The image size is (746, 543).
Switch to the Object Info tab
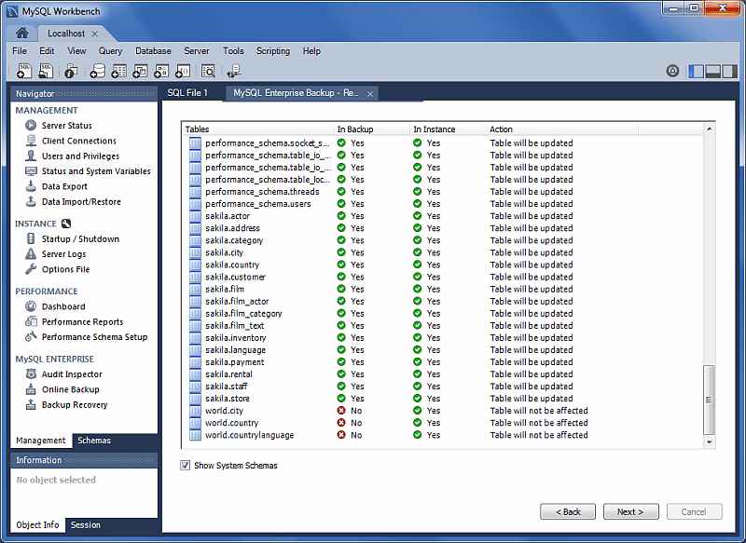point(37,525)
